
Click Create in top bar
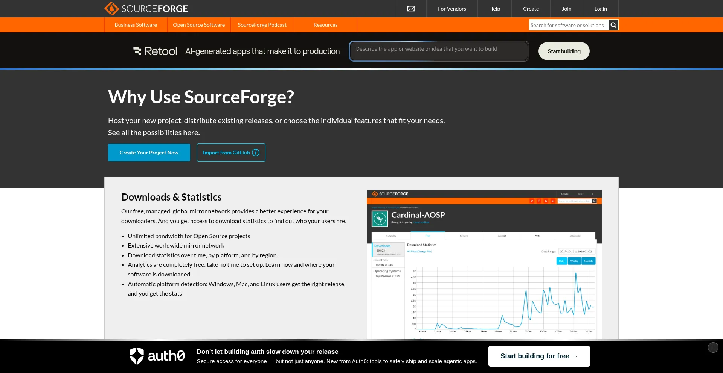(531, 9)
